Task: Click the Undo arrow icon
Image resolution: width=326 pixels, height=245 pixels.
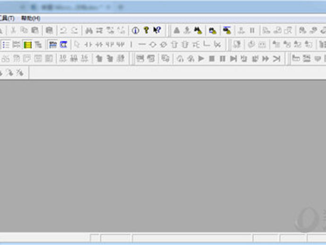Action: (x=63, y=30)
